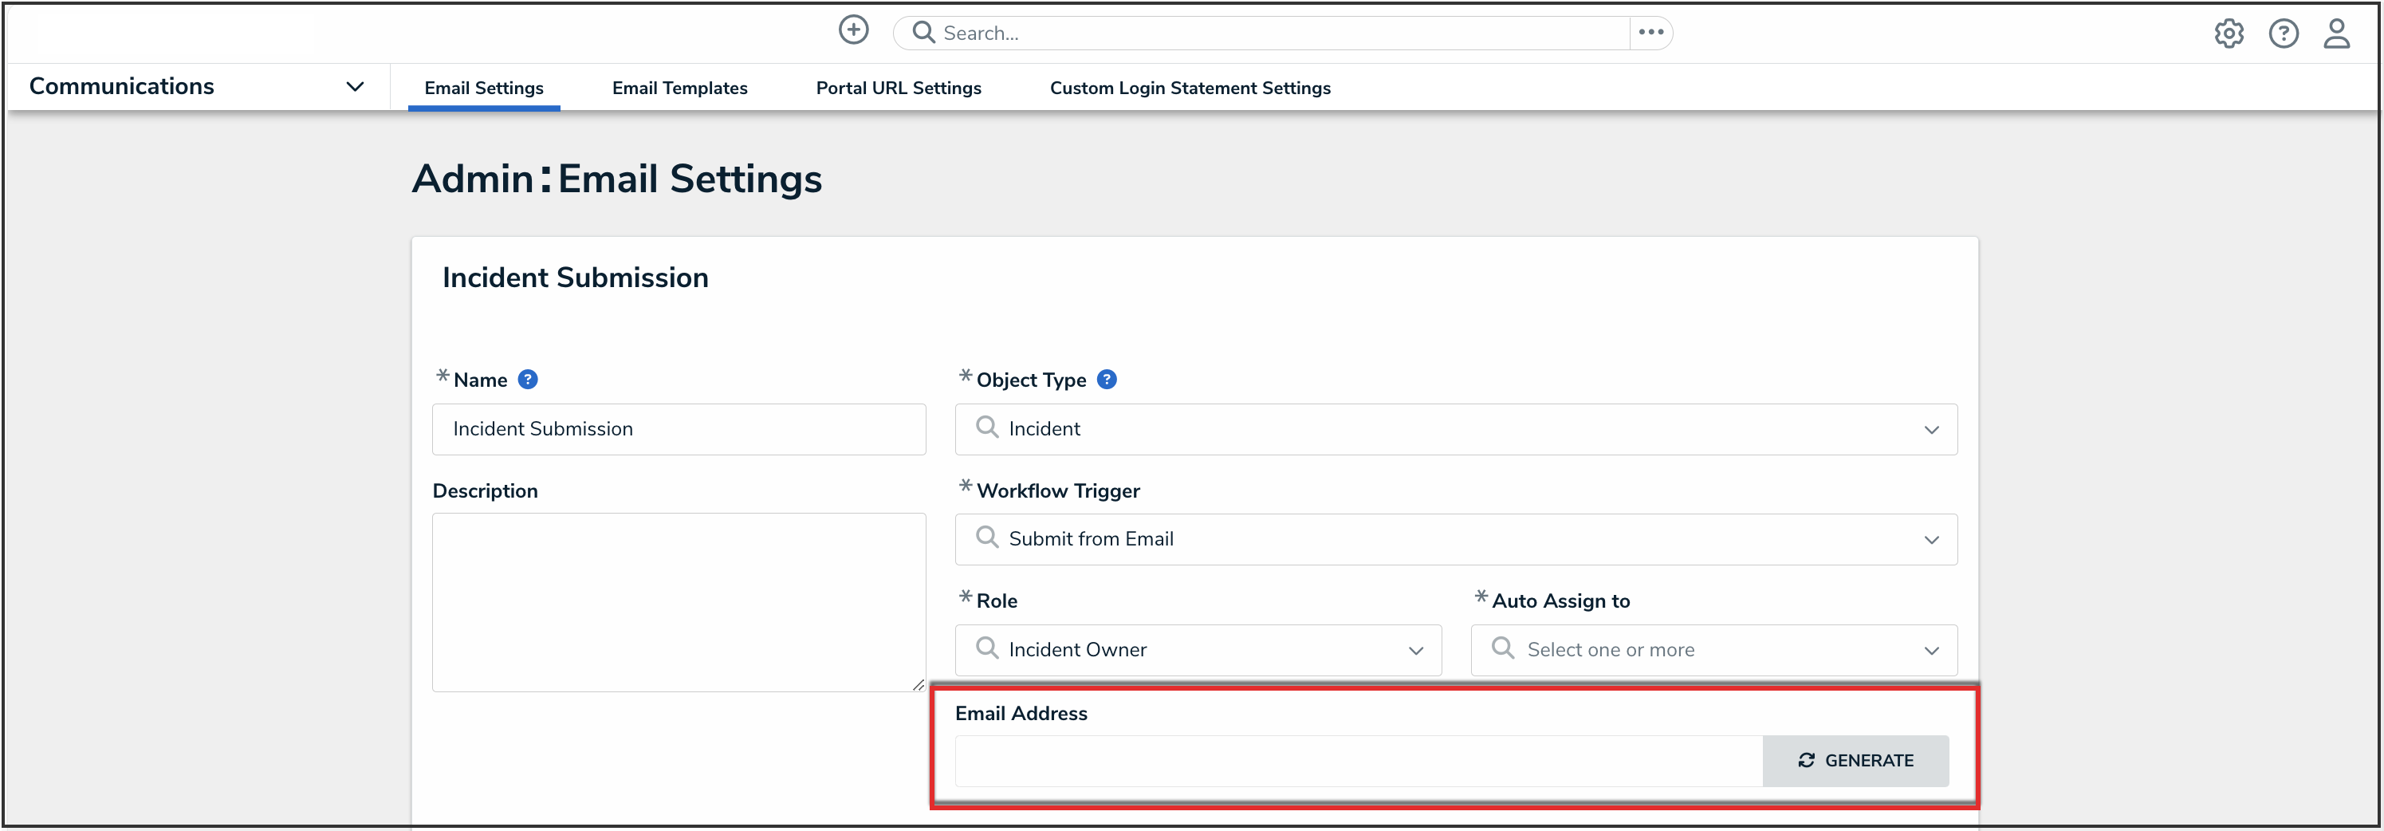Open the admin settings gear icon

click(x=2228, y=33)
